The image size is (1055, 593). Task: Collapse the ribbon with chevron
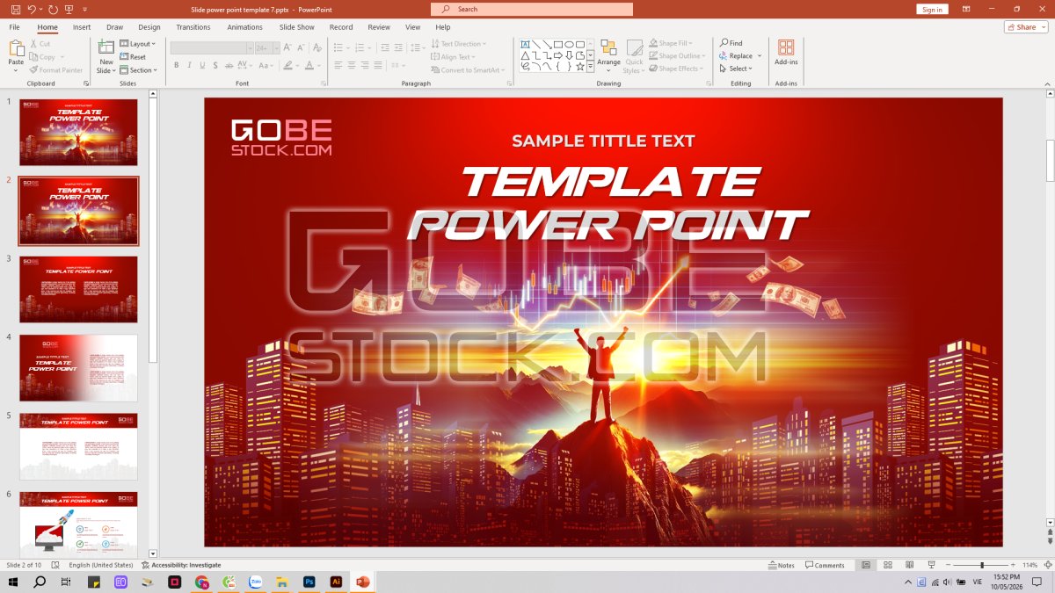(x=1046, y=83)
